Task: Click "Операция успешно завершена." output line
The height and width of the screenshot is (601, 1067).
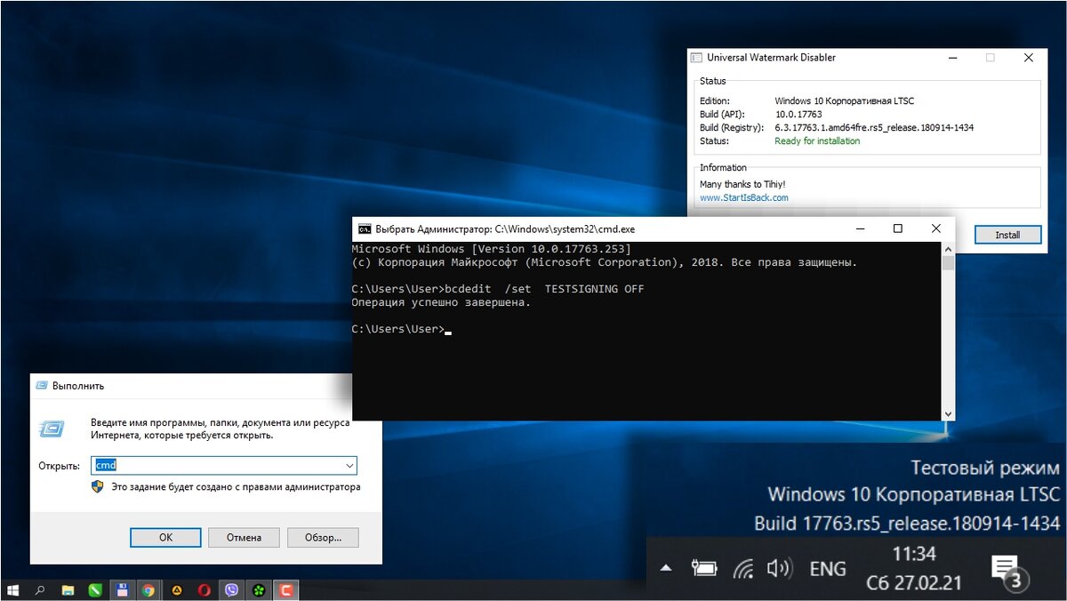Action: point(441,302)
